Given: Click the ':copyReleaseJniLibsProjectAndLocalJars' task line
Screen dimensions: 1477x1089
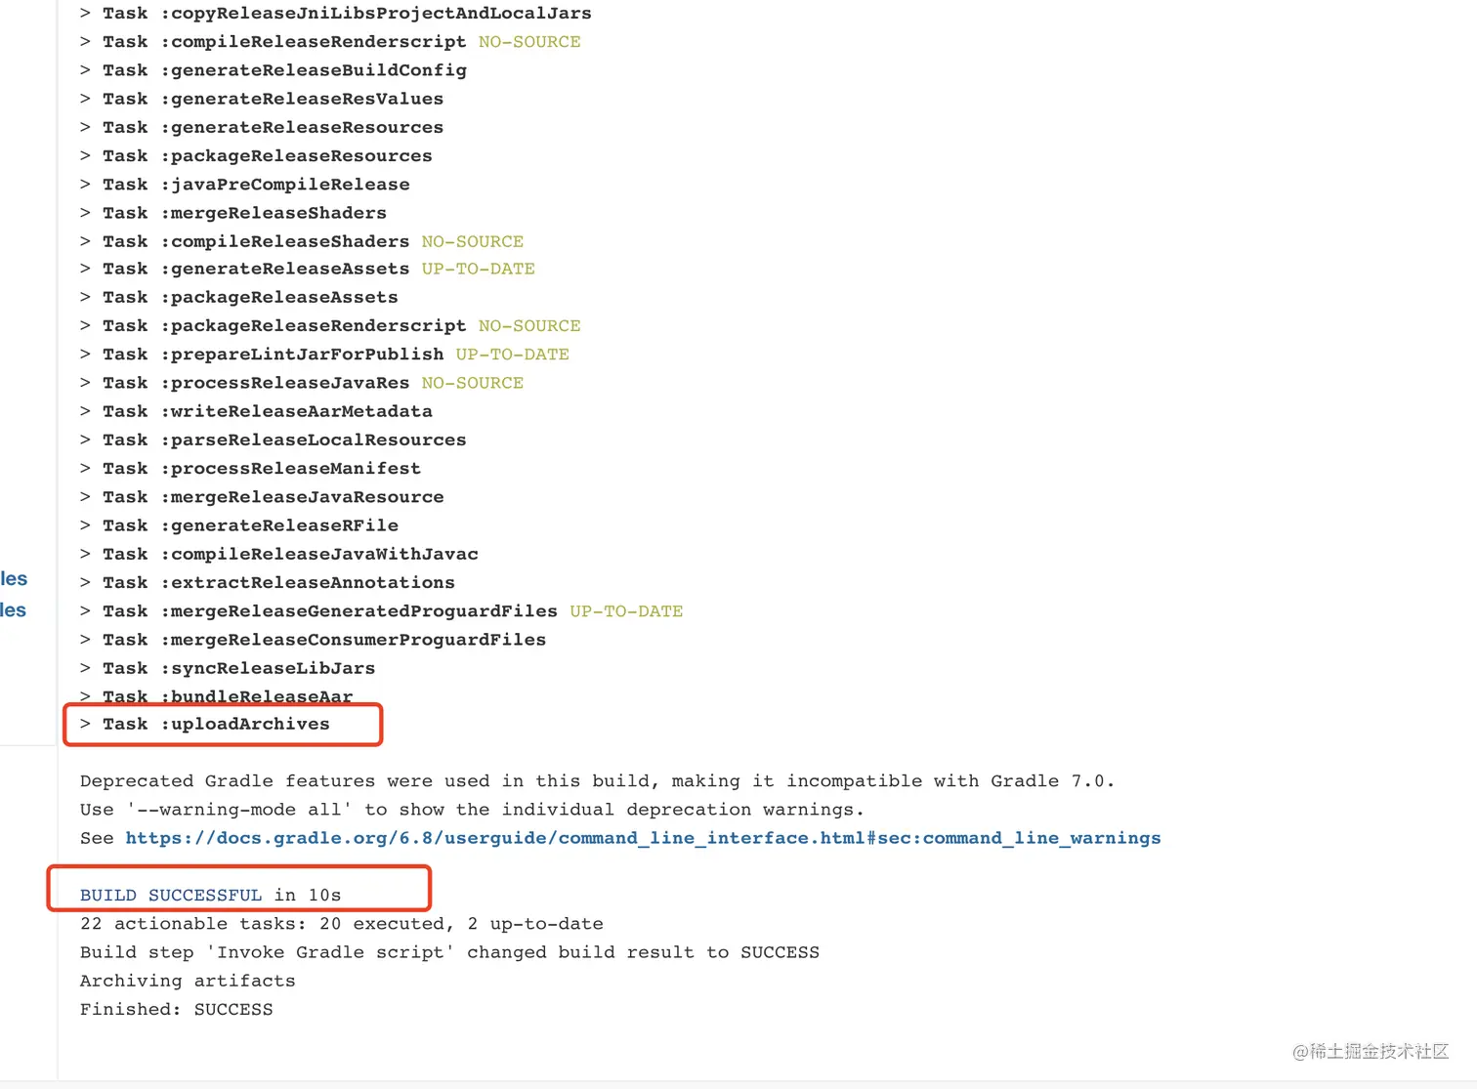Looking at the screenshot, I should 336,14.
